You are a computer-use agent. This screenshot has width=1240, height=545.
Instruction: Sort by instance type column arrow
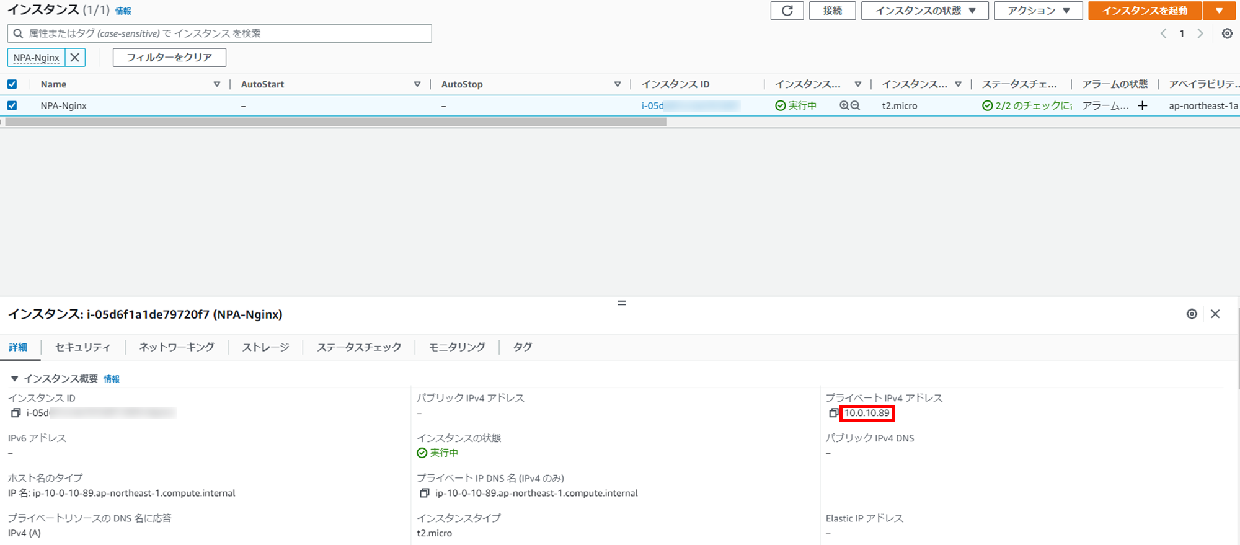click(958, 84)
